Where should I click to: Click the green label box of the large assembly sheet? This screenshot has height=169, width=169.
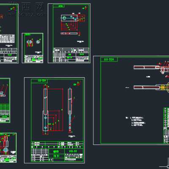tap(109, 60)
